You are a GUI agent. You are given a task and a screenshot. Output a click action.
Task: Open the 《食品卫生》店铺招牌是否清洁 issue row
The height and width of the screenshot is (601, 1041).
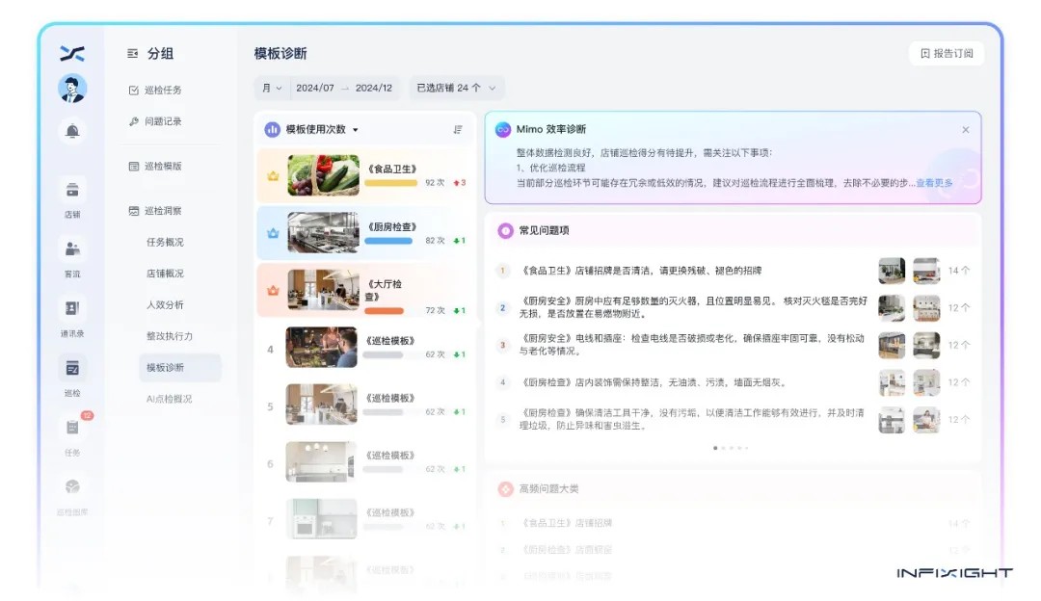[733, 271]
